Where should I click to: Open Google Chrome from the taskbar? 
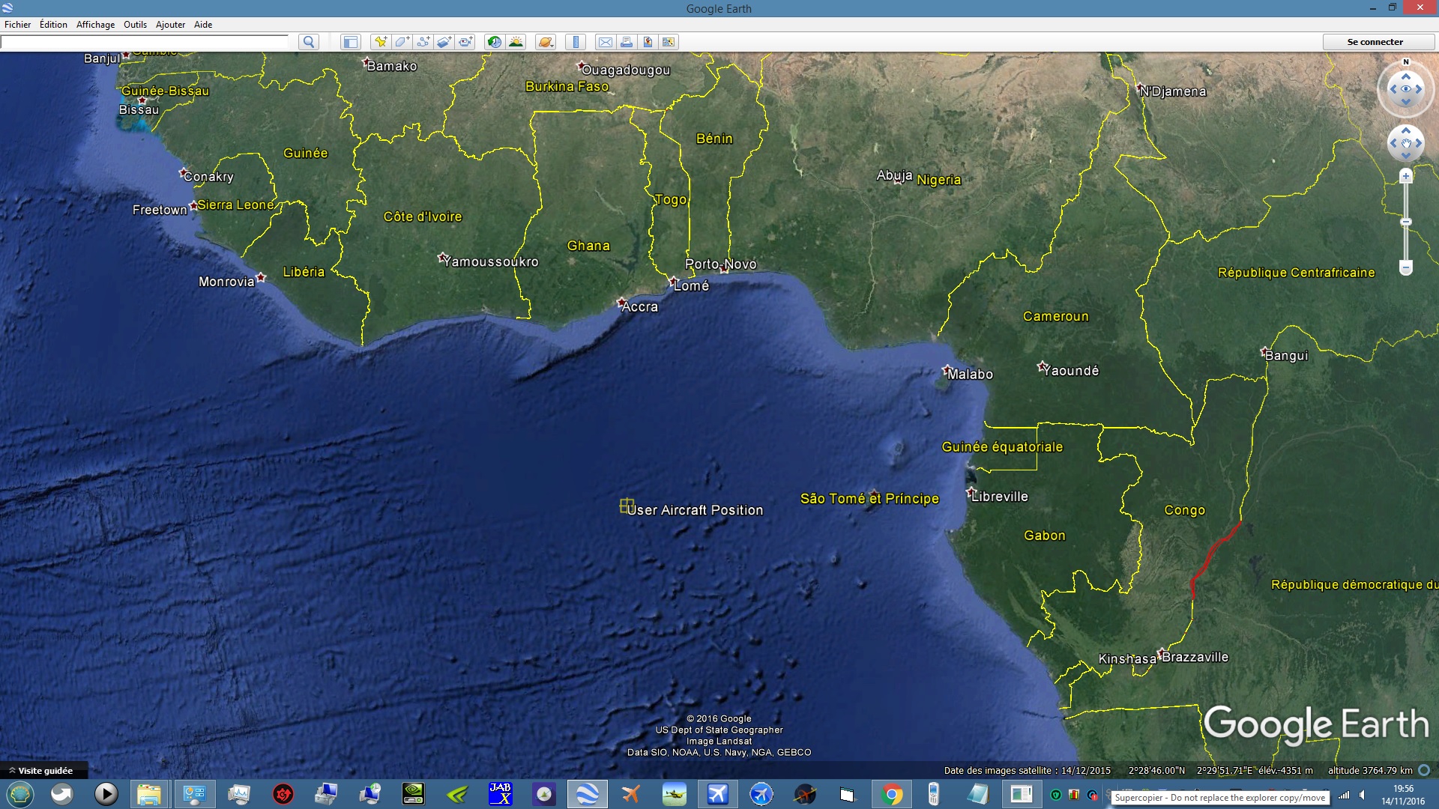(x=892, y=794)
